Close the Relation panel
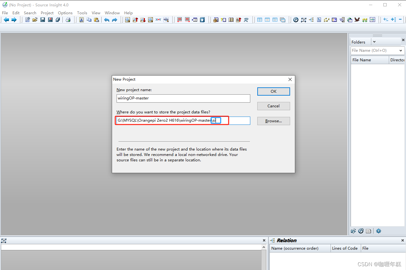The height and width of the screenshot is (270, 406). click(402, 240)
